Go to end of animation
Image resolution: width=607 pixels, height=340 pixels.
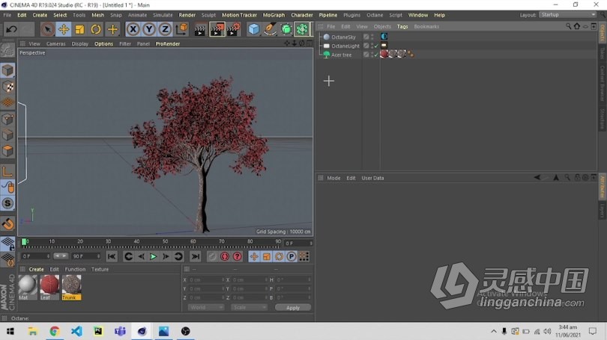pyautogui.click(x=196, y=256)
